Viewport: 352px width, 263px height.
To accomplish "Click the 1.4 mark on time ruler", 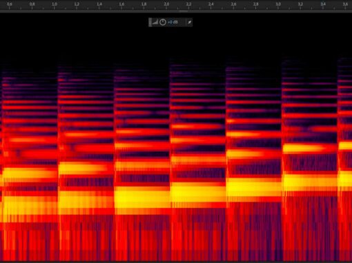I will 99,4.
